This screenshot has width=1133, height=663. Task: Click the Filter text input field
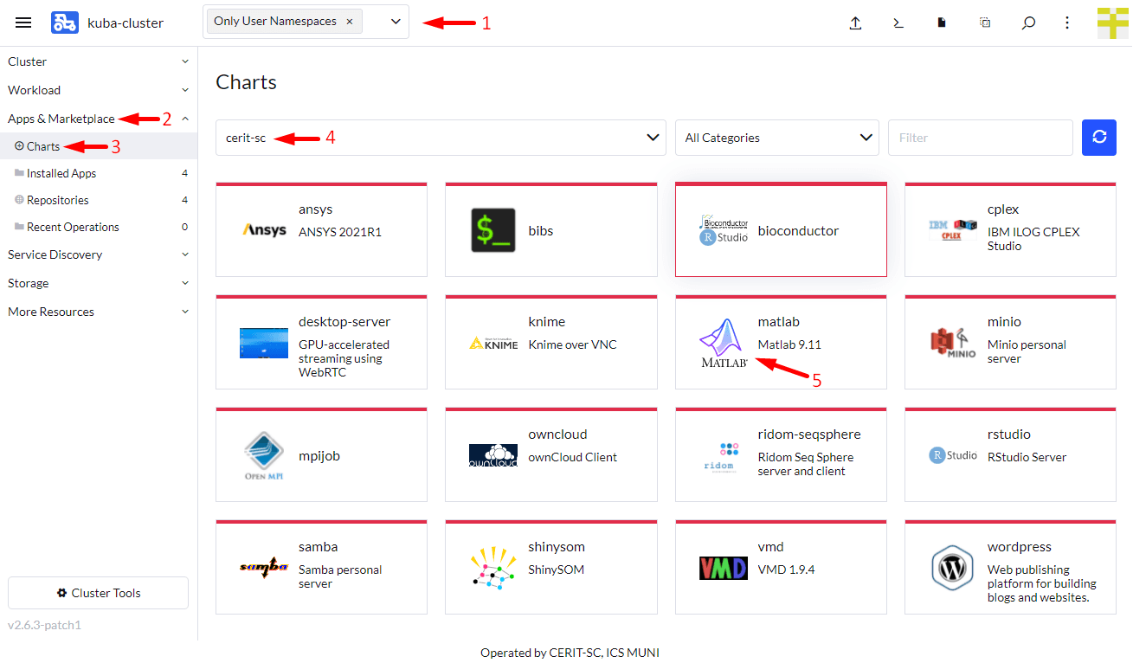[980, 138]
